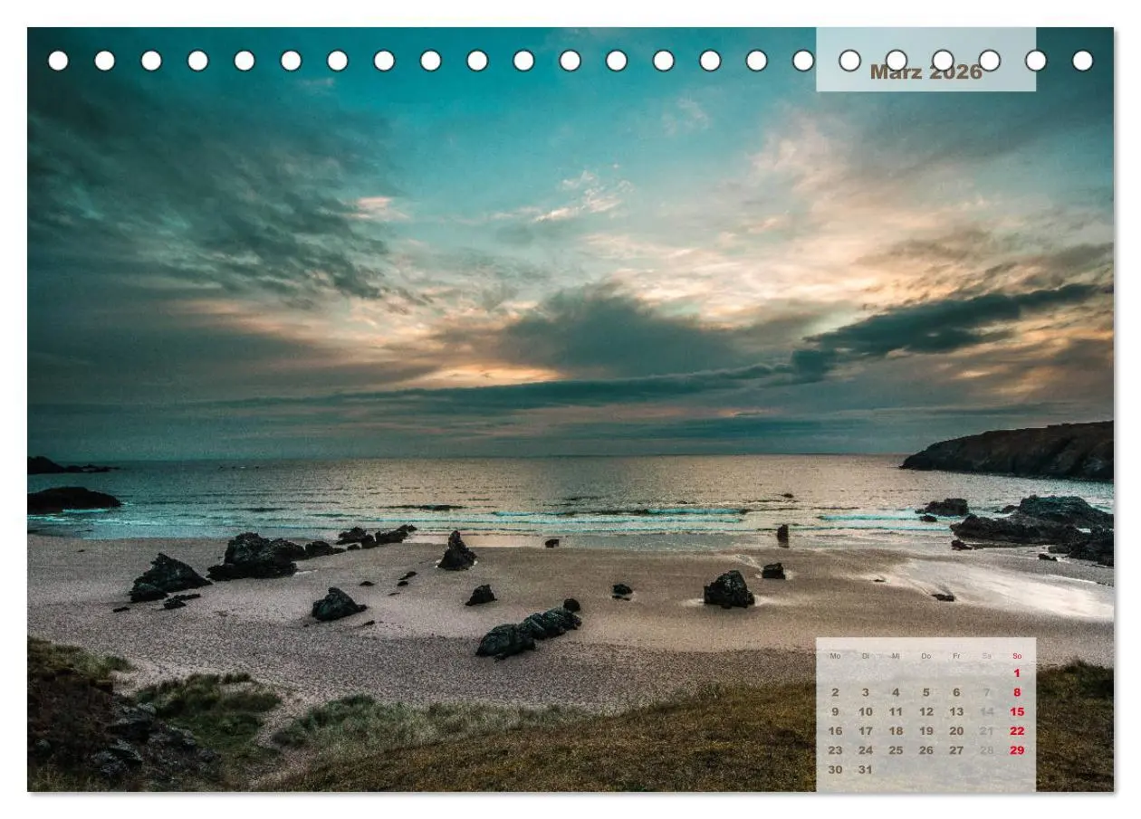This screenshot has width=1141, height=819.
Task: Click date 9 in the calendar
Action: tap(835, 712)
